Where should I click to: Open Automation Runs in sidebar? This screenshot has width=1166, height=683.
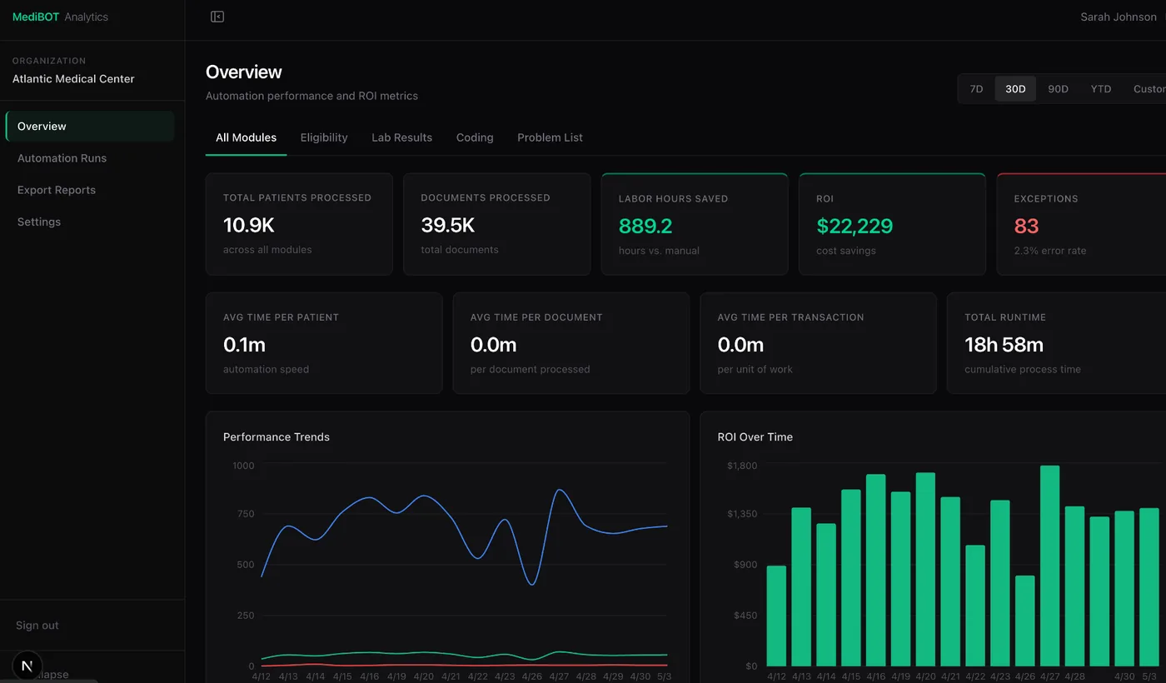coord(90,158)
